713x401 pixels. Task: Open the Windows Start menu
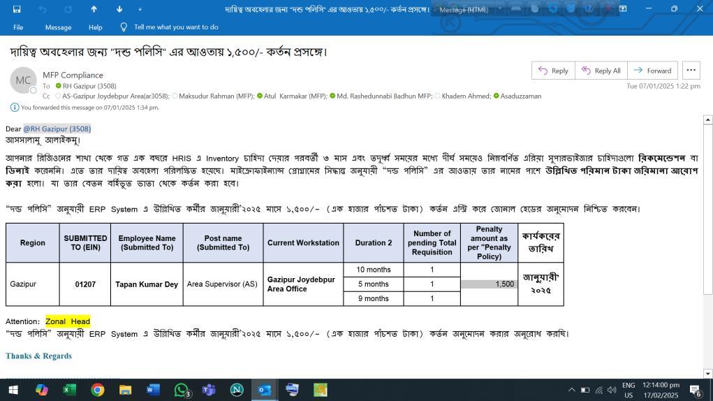click(13, 390)
